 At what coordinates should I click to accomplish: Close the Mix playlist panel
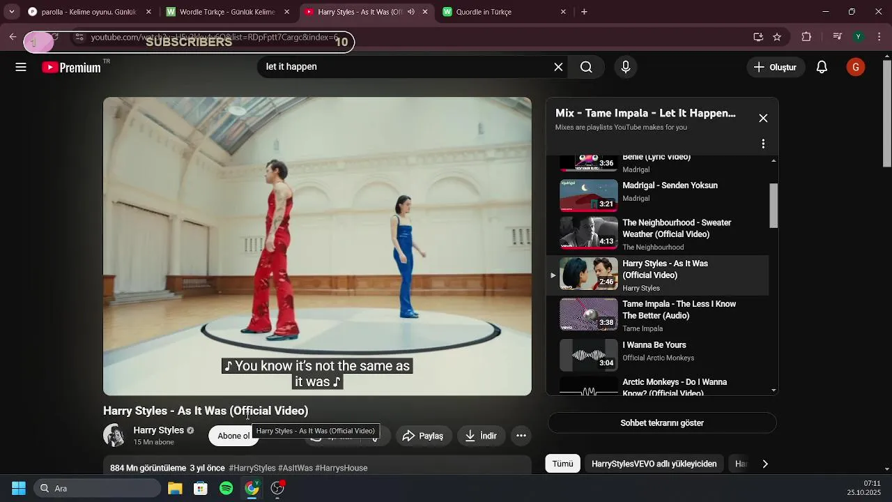pyautogui.click(x=763, y=118)
